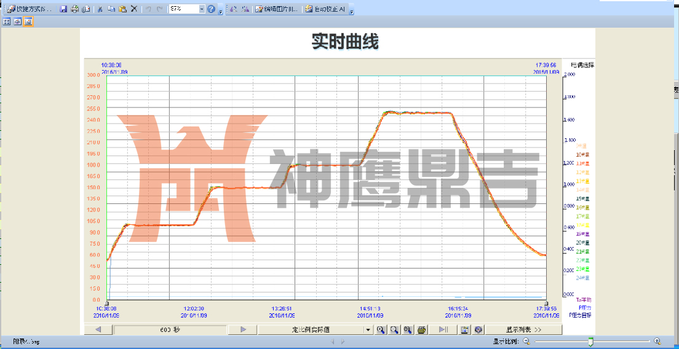
Task: Click the previous picture arrow in status bar
Action: pos(333,342)
